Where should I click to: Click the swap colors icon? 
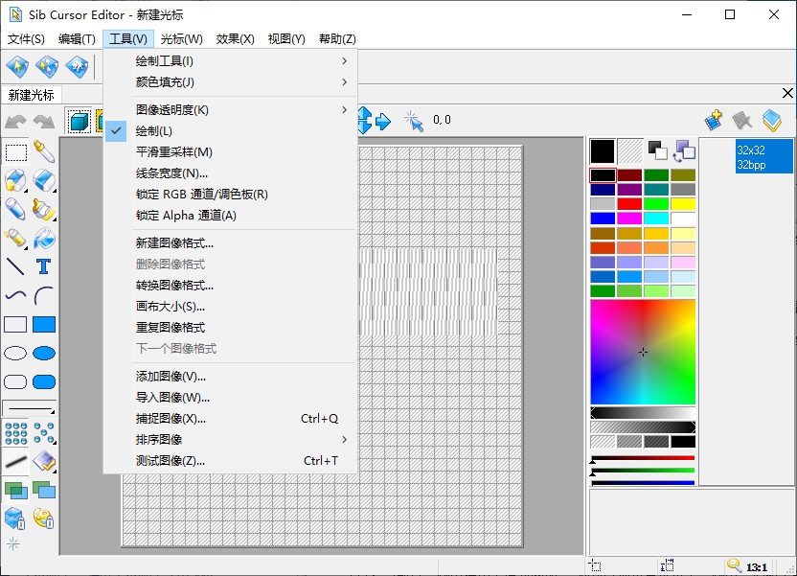[684, 150]
